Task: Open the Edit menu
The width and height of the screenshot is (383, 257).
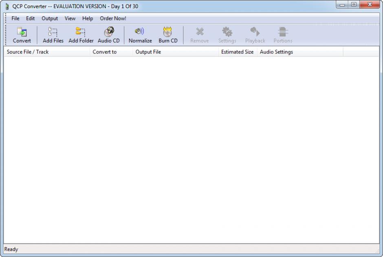Action: [x=30, y=18]
